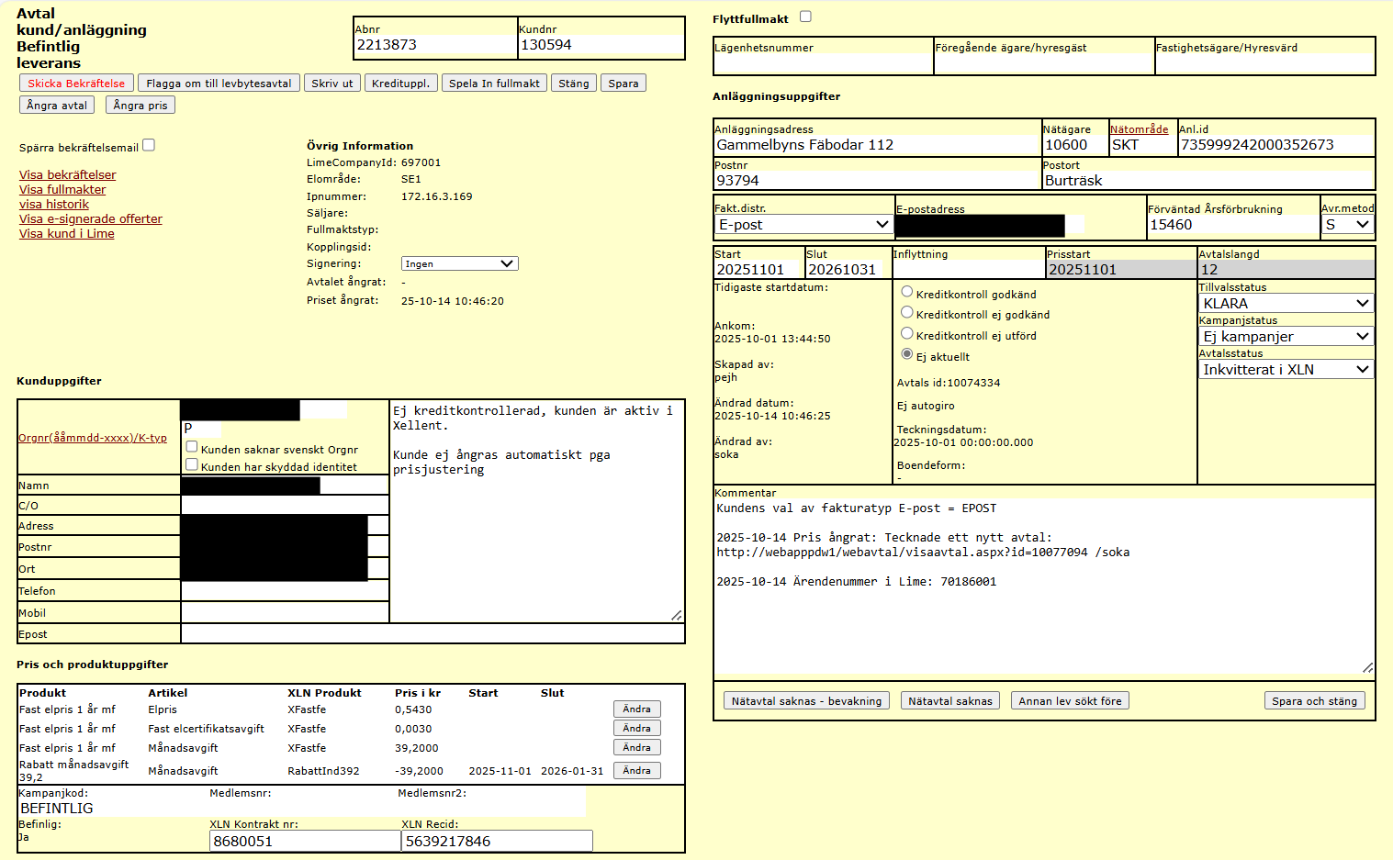1393x860 pixels.
Task: Click the Skicka Bekräftelse button
Action: click(x=76, y=84)
